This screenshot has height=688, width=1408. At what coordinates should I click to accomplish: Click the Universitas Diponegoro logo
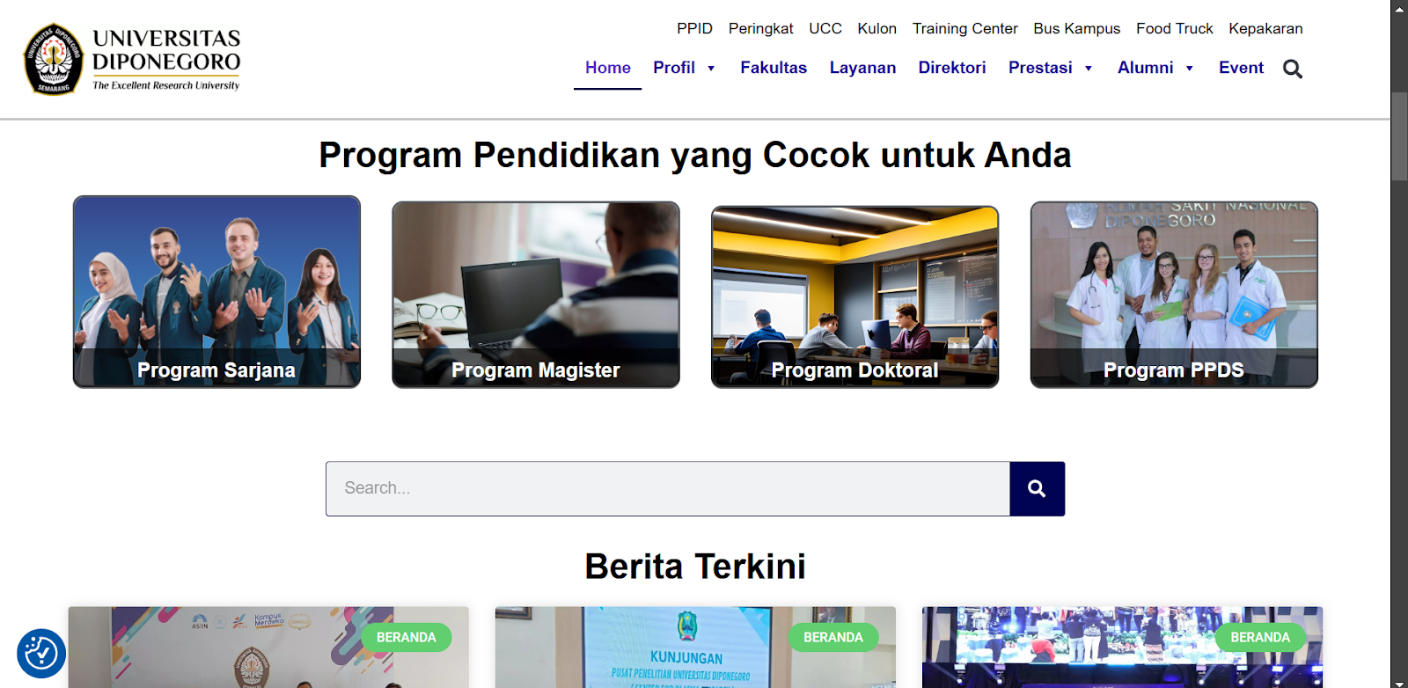tap(132, 59)
